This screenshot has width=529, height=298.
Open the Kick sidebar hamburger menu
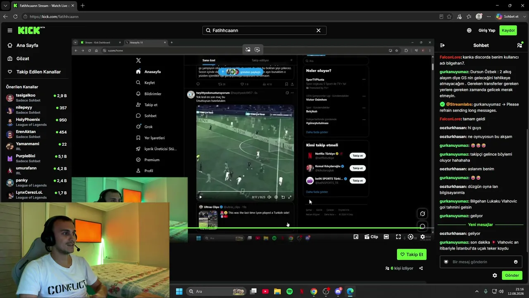click(10, 30)
